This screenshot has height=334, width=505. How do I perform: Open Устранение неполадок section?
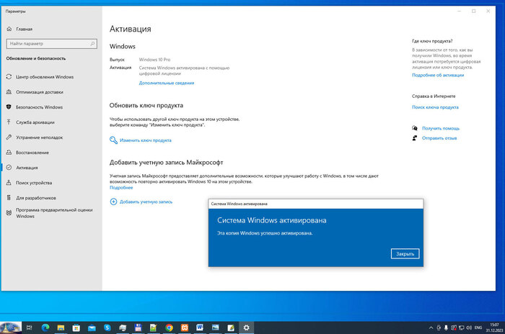pyautogui.click(x=39, y=137)
